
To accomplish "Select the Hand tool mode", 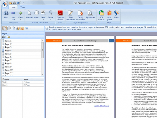I will (x=37, y=15).
